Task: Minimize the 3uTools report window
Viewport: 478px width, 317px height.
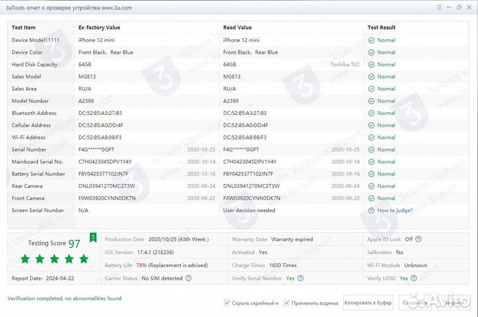Action: pos(449,7)
